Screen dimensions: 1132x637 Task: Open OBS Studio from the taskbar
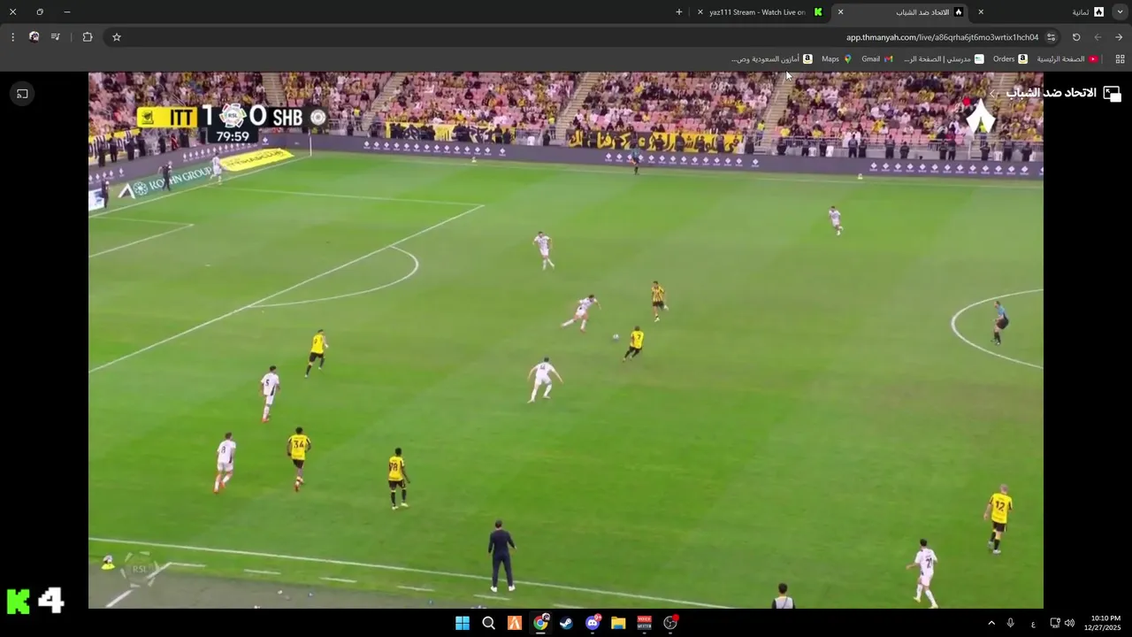tap(670, 623)
